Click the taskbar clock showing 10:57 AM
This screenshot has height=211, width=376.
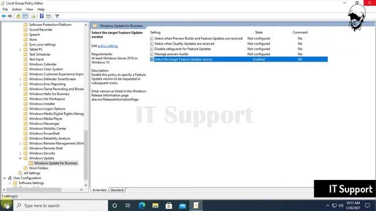tap(353, 206)
